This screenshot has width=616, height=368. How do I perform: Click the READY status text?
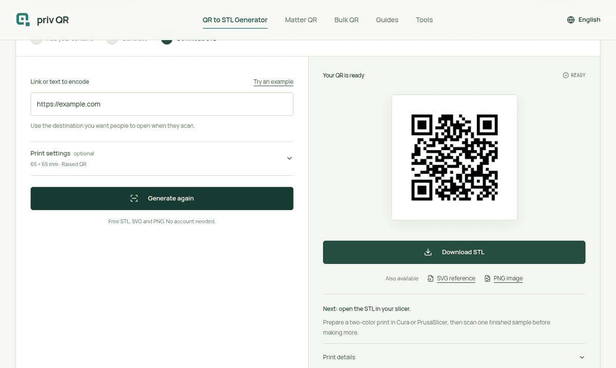578,75
